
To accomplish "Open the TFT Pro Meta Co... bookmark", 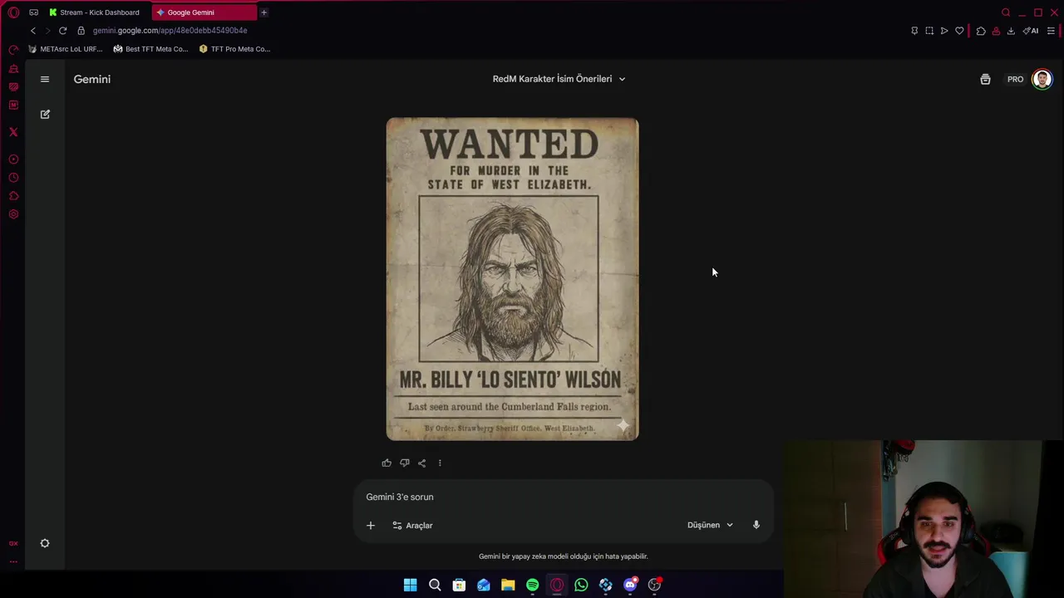I will (x=234, y=49).
